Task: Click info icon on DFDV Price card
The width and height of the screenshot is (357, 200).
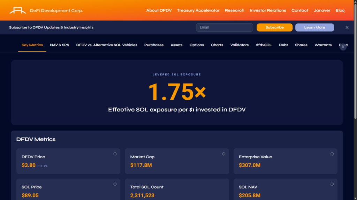Action: [x=115, y=154]
